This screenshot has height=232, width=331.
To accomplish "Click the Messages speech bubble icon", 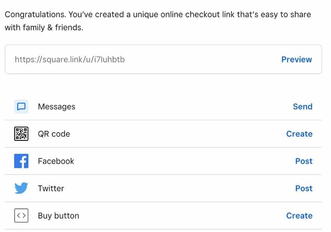I will (x=21, y=107).
